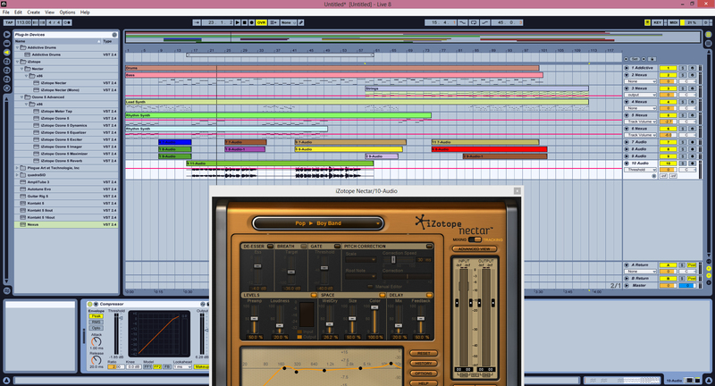The width and height of the screenshot is (715, 386).
Task: Select the Peak envelope mode in Compressor
Action: pyautogui.click(x=96, y=315)
